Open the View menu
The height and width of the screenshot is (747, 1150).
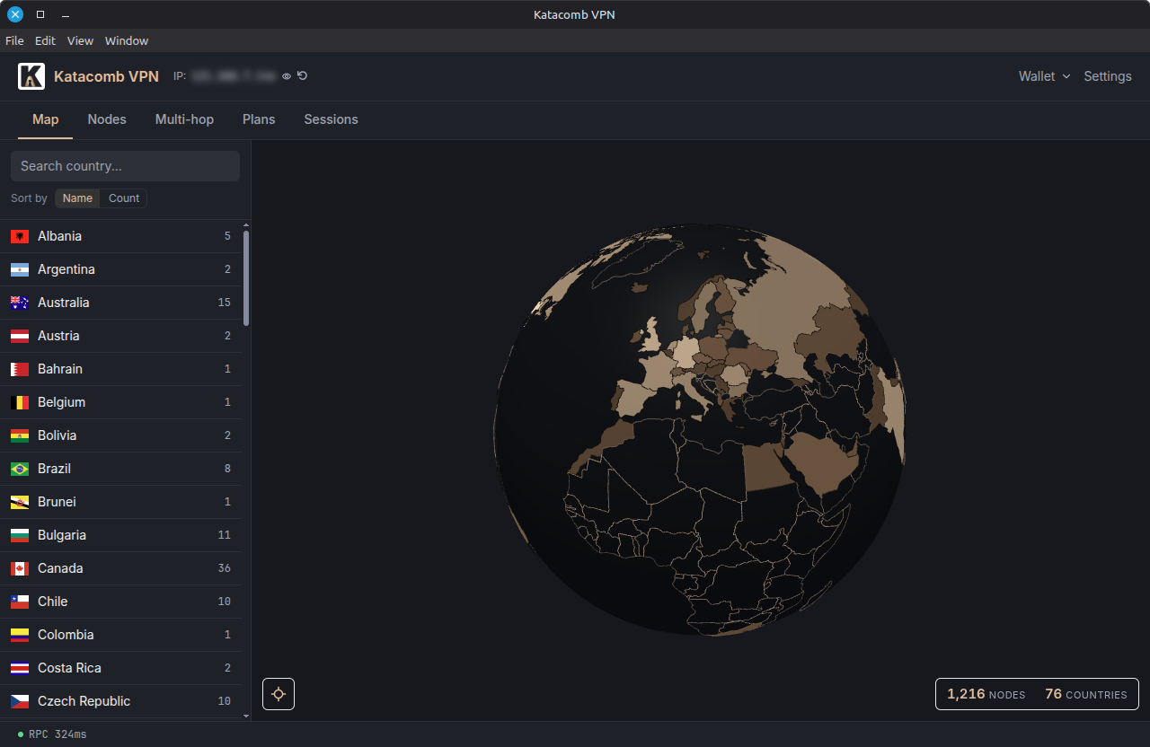[80, 40]
